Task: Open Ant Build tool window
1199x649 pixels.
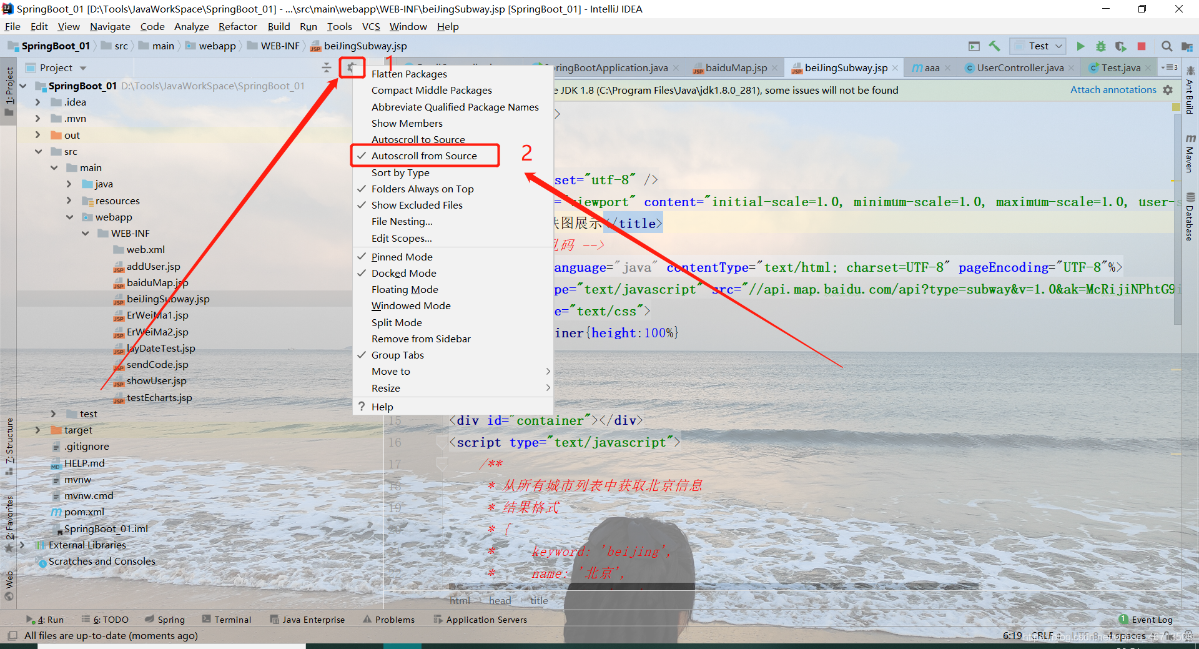Action: click(1190, 91)
